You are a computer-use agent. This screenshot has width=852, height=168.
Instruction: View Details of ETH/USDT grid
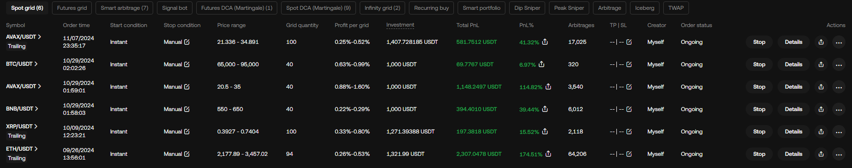tap(793, 154)
